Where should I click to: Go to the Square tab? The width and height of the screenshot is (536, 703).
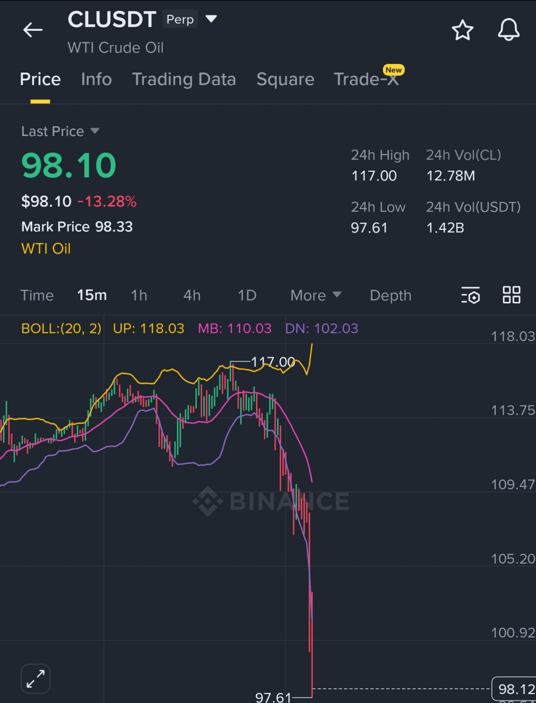(x=285, y=79)
